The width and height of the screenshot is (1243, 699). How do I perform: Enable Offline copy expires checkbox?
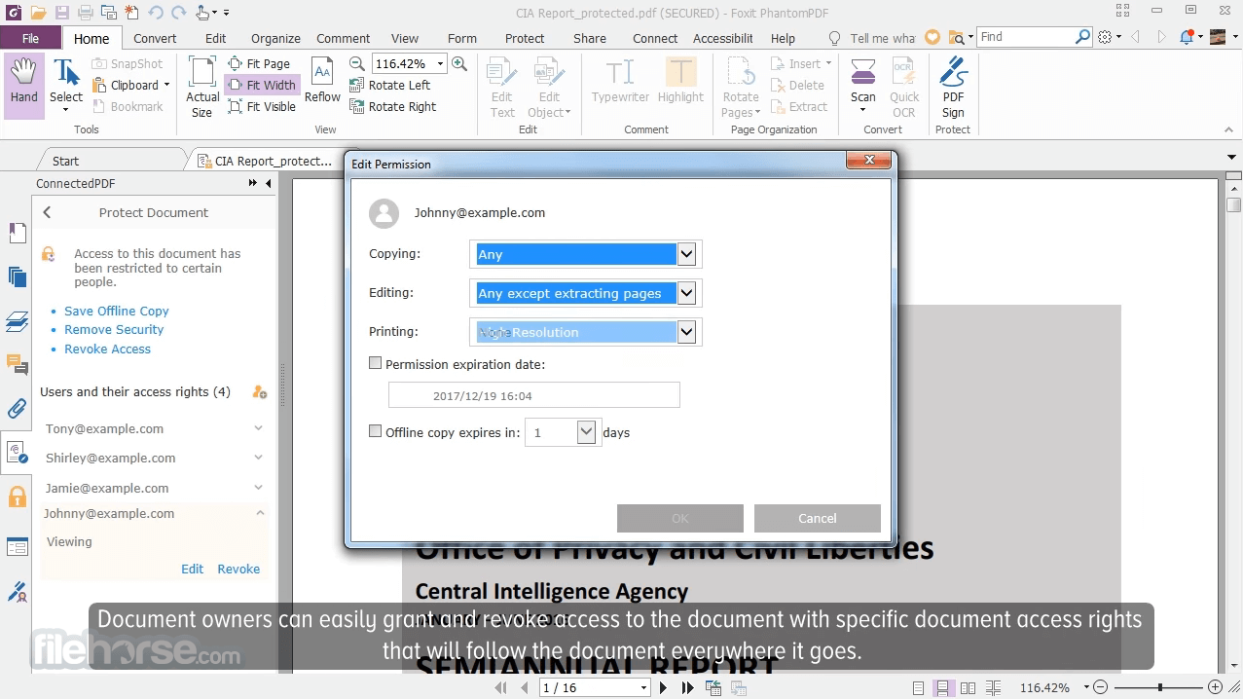(376, 431)
